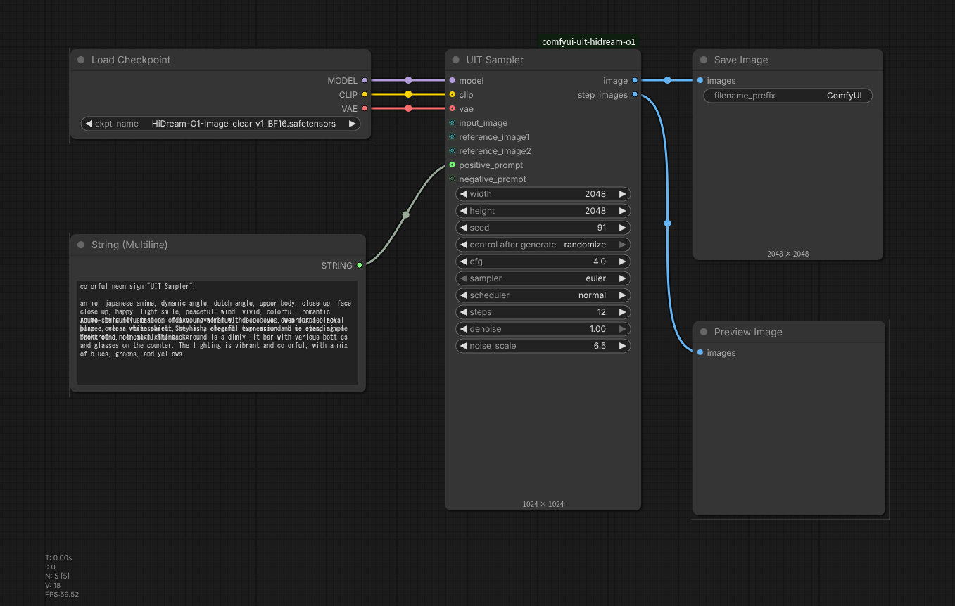Click the model input socket on UIT Sampler
The image size is (955, 606).
pyautogui.click(x=452, y=81)
